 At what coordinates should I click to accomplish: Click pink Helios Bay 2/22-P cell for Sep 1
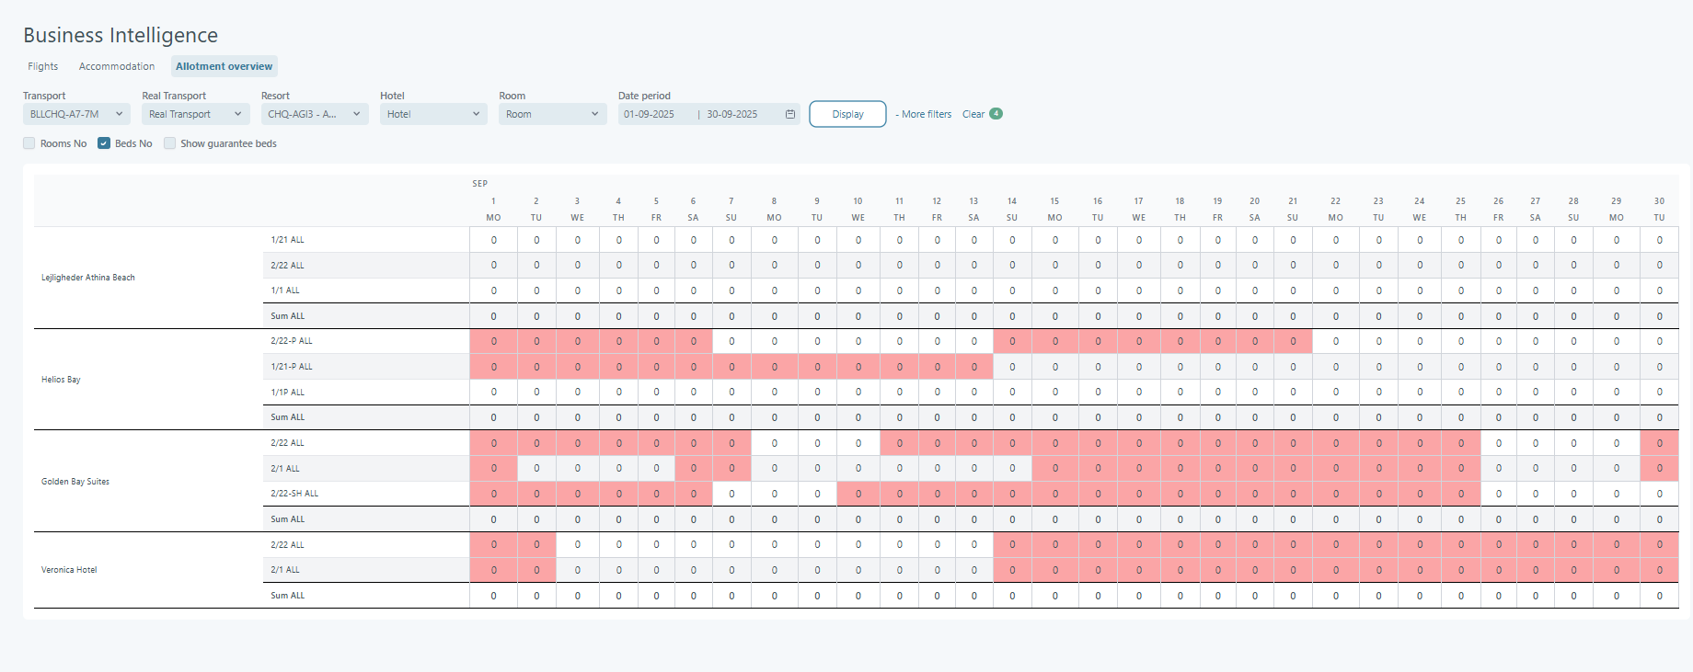click(493, 341)
